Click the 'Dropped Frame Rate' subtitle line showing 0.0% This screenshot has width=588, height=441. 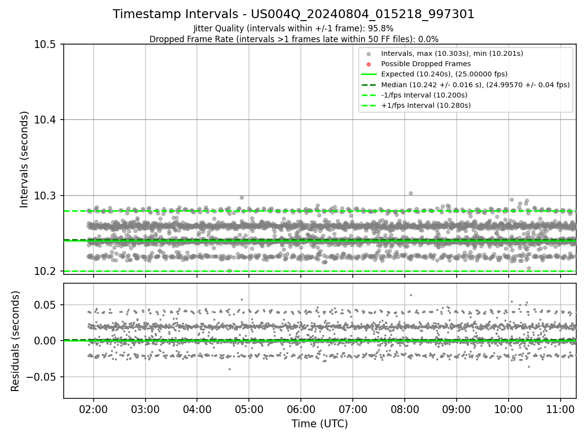(294, 39)
